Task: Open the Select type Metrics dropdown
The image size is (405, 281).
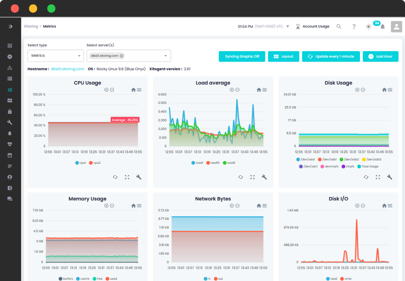Action: (x=55, y=56)
